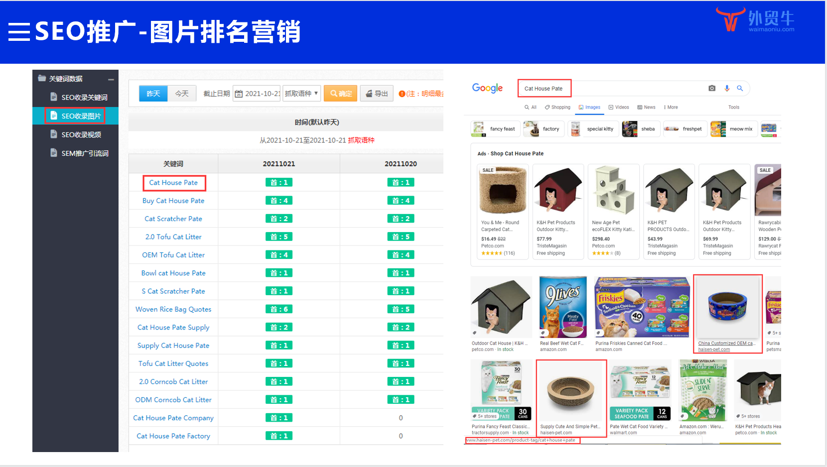Collapse the 关键词数据 section with minus icon
827x467 pixels.
coord(111,79)
